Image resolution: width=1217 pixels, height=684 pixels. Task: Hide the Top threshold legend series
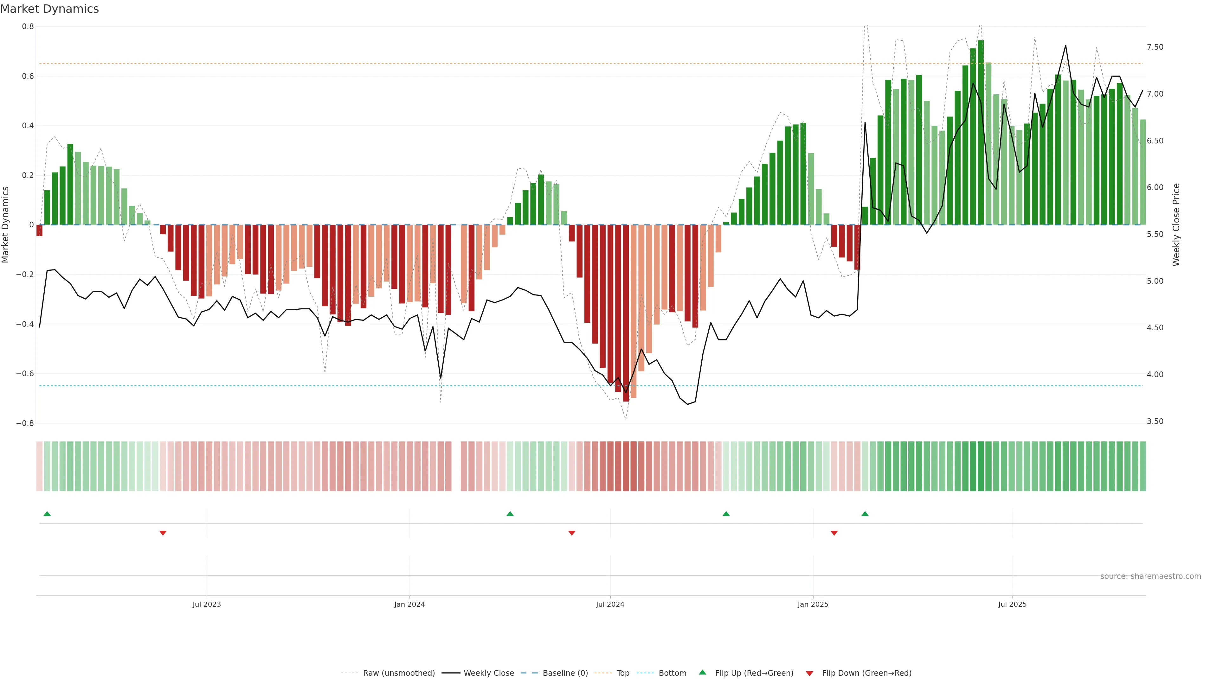click(x=623, y=673)
